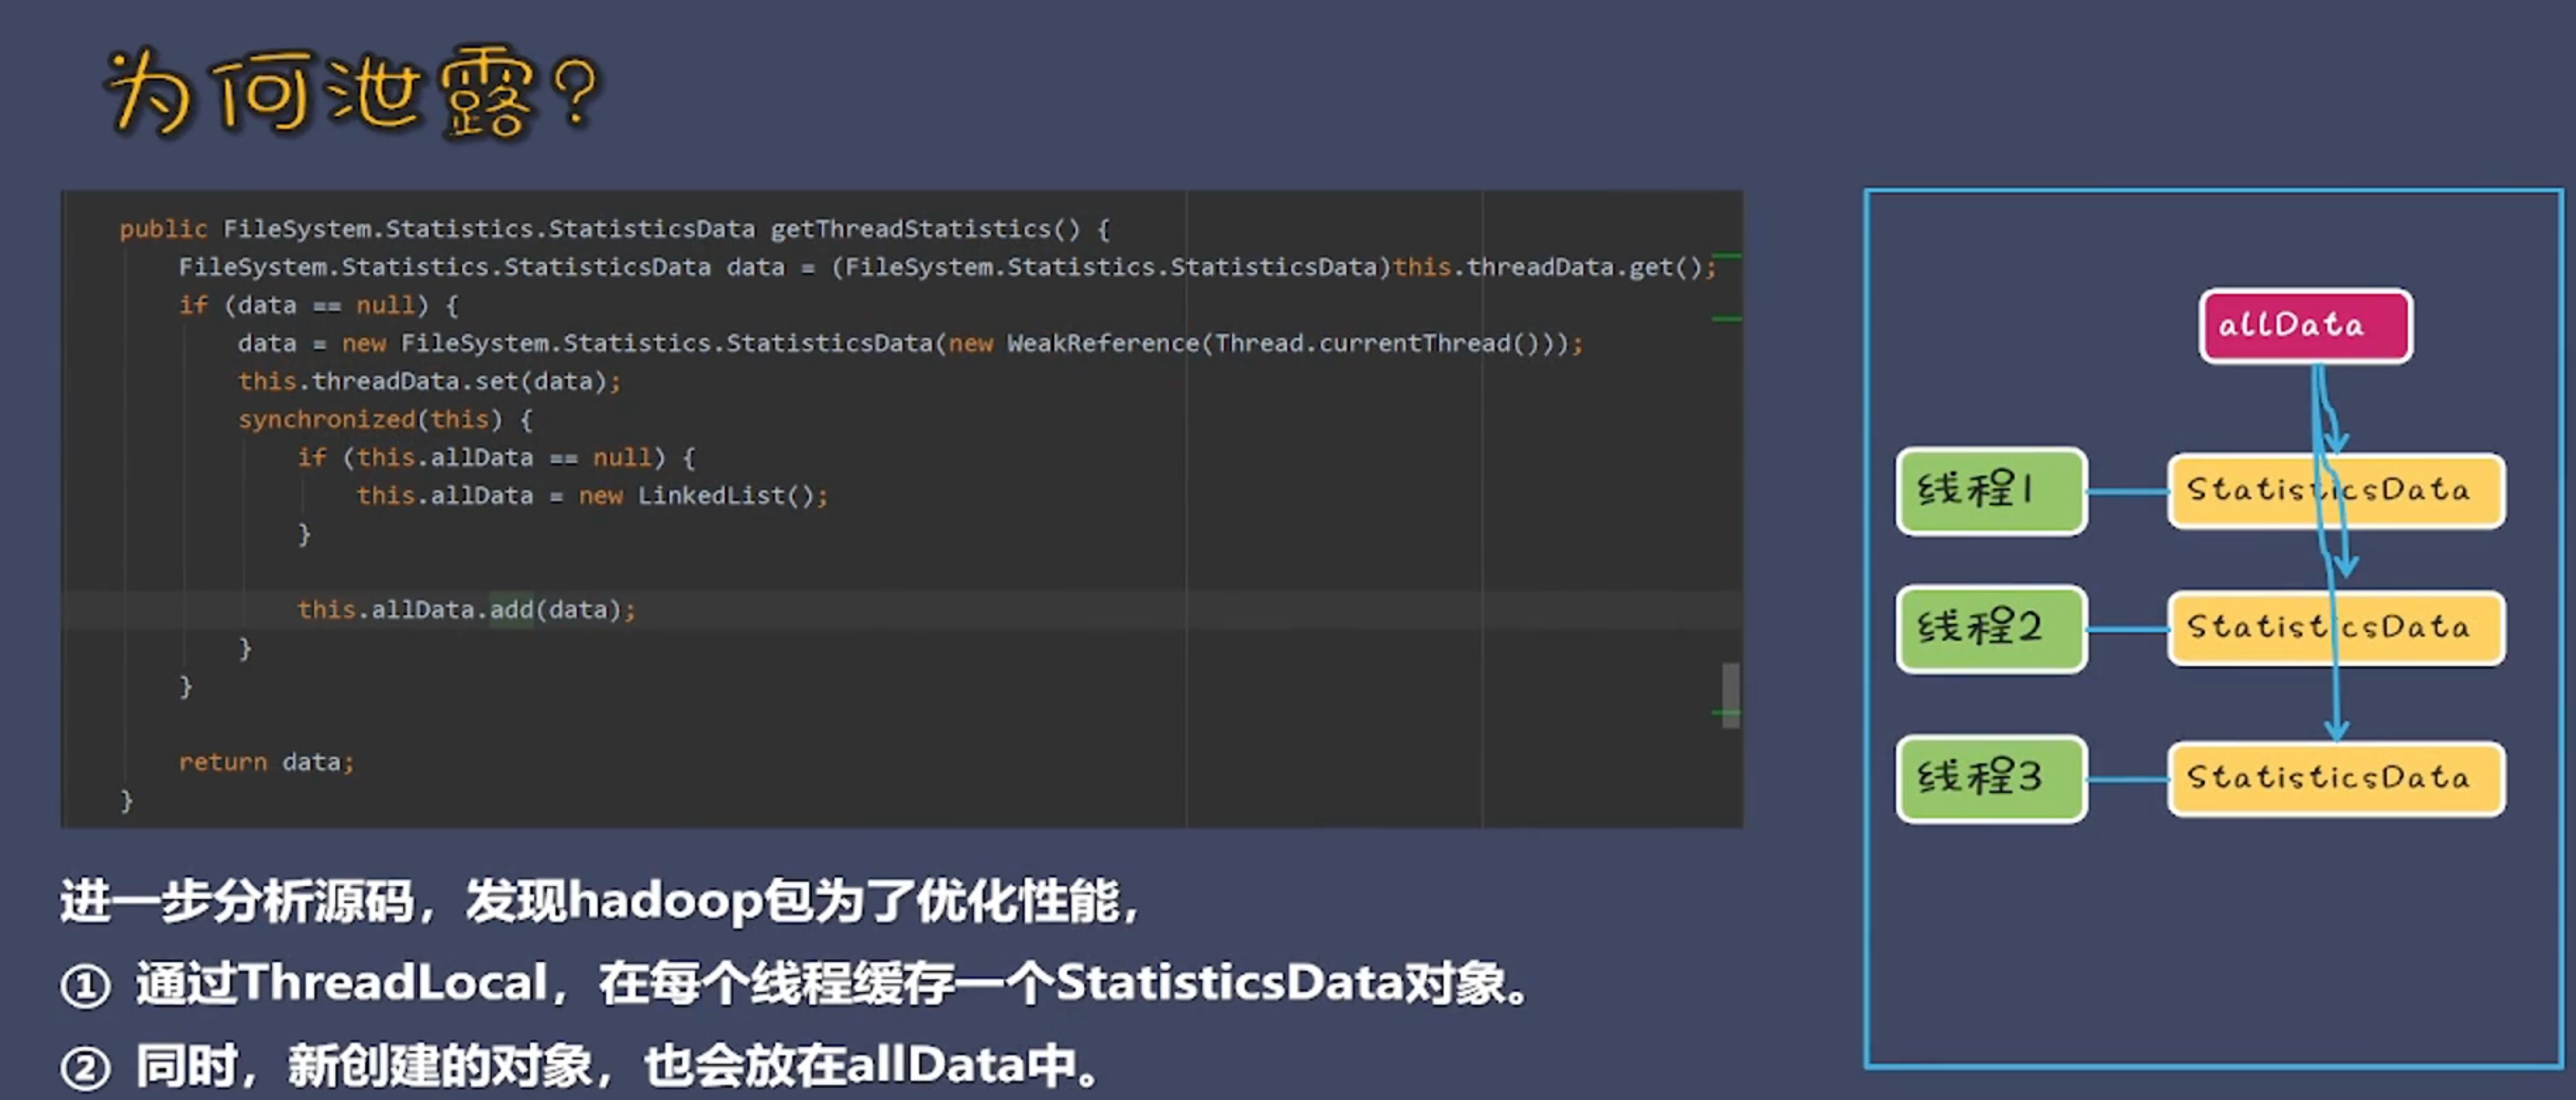
Task: Click the circled number ② bullet icon
Action: [85, 1068]
